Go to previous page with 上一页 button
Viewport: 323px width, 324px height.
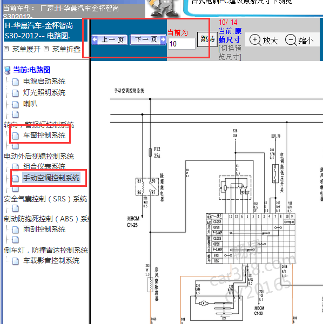click(x=111, y=39)
